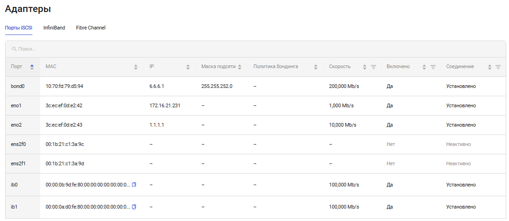Click the ens2f0 port row
Viewport: 509px width, 221px height.
18,144
